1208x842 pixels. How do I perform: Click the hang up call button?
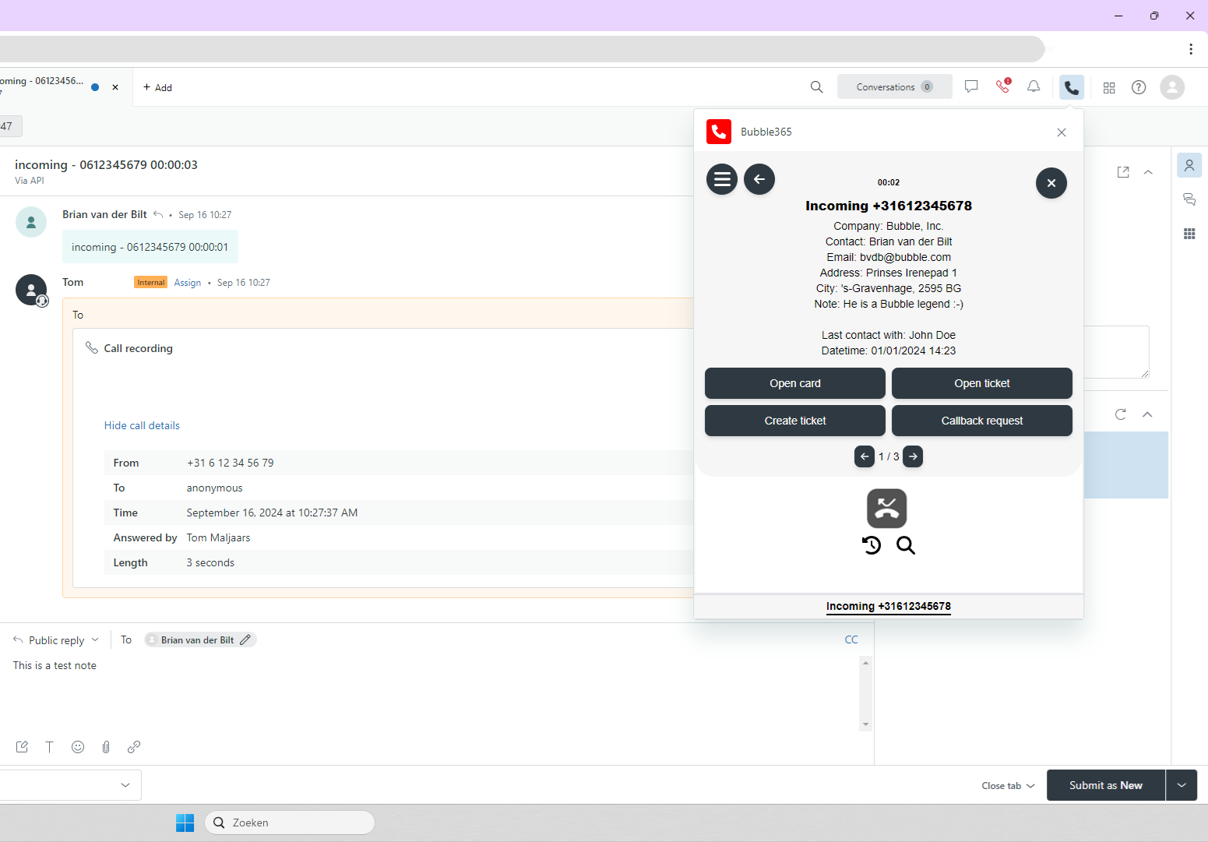pos(886,509)
